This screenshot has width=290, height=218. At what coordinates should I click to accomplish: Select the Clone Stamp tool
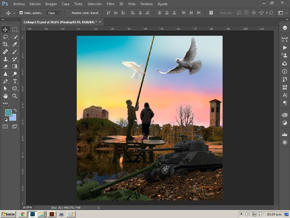point(5,59)
